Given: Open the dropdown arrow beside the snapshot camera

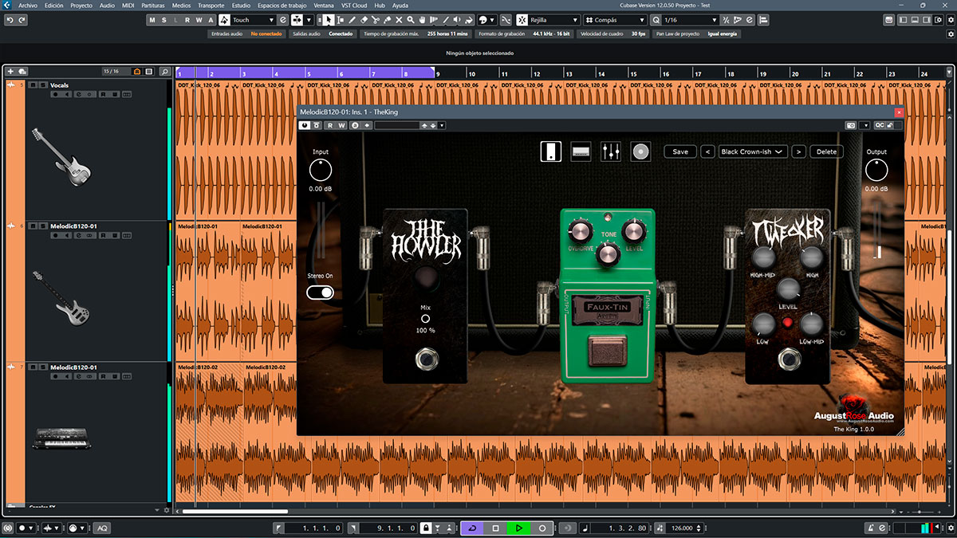Looking at the screenshot, I should point(864,125).
